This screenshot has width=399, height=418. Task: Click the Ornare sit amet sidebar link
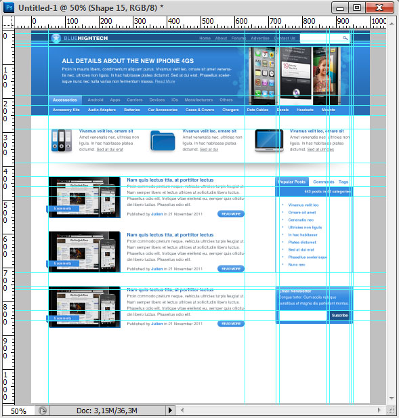302,213
